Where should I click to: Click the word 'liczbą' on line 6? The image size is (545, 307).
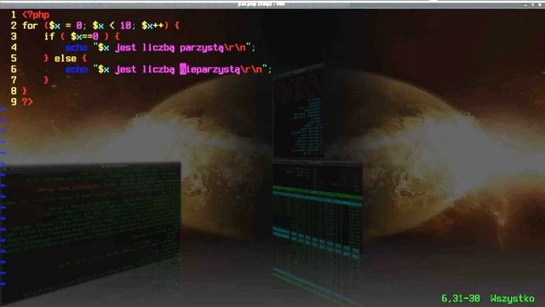(x=158, y=70)
